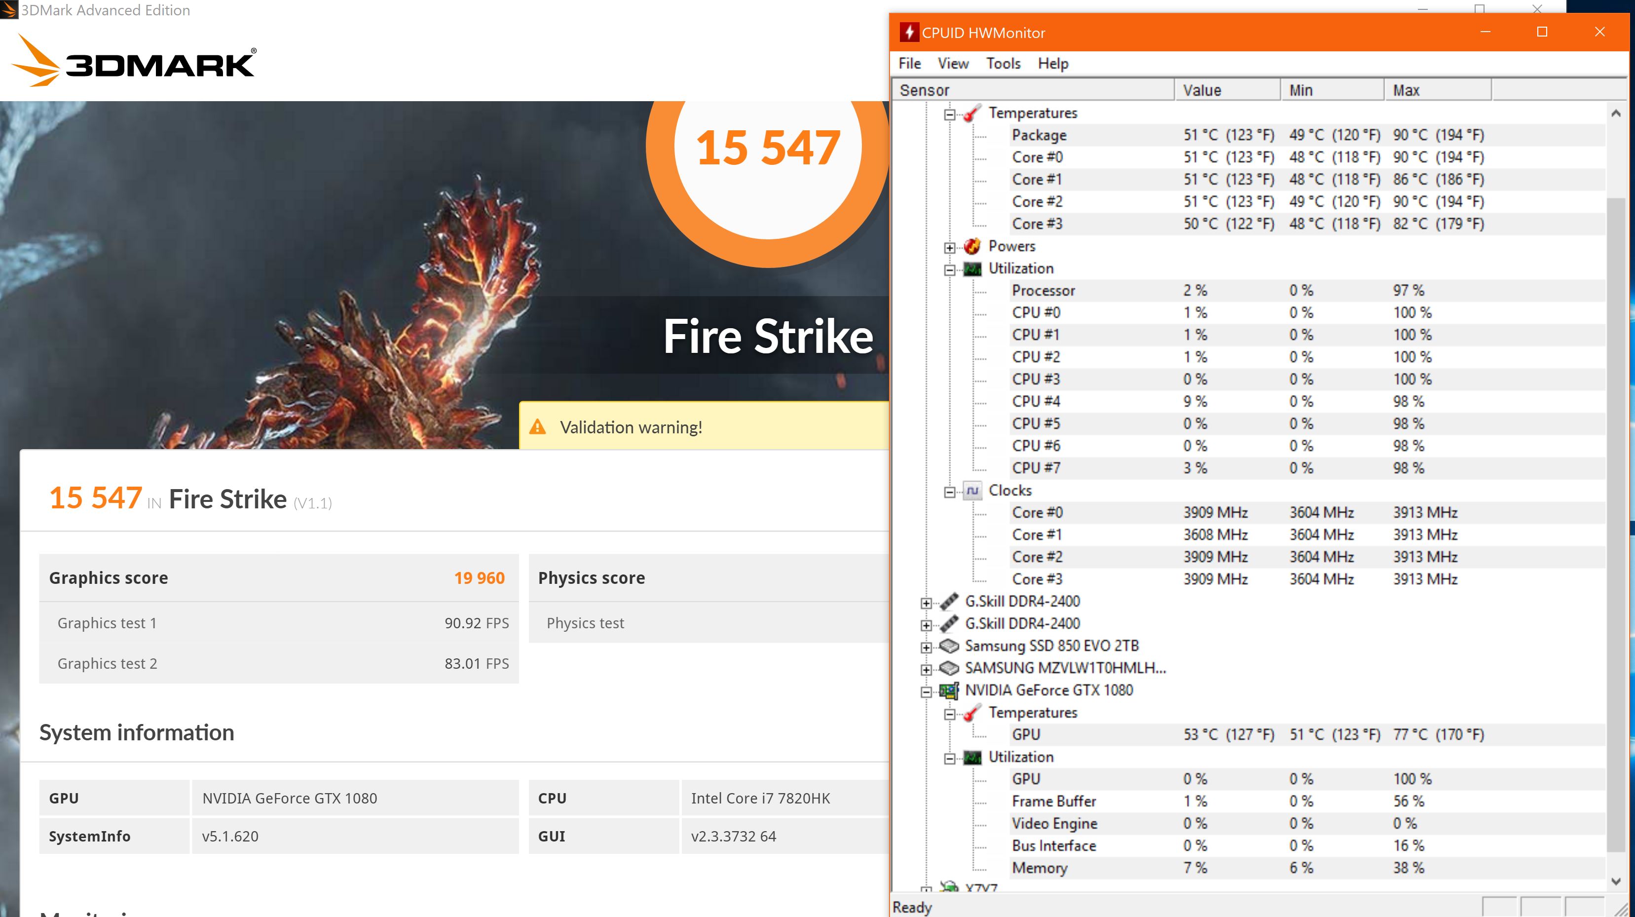The height and width of the screenshot is (917, 1635).
Task: Click the first G.Skill DDR4-2400 memory icon
Action: (x=948, y=602)
